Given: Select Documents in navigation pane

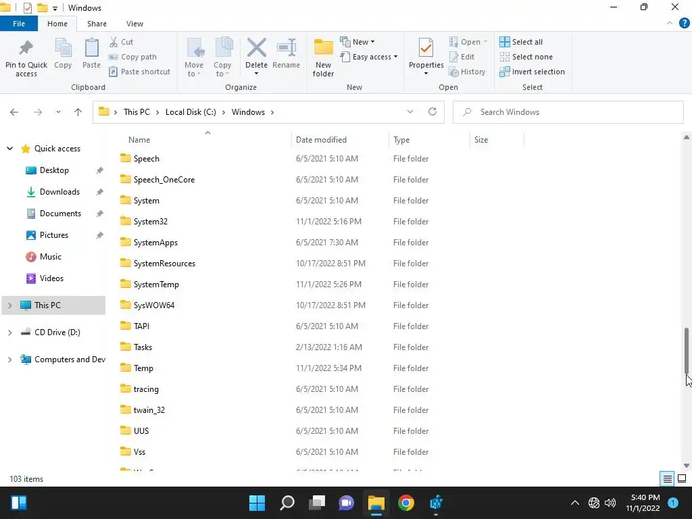Looking at the screenshot, I should pyautogui.click(x=60, y=214).
